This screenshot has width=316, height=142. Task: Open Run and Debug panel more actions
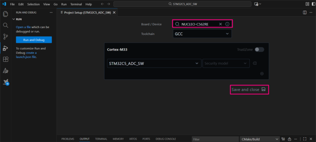(51, 13)
